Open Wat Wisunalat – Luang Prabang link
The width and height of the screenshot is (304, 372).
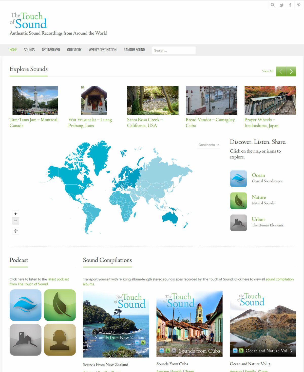[90, 122]
